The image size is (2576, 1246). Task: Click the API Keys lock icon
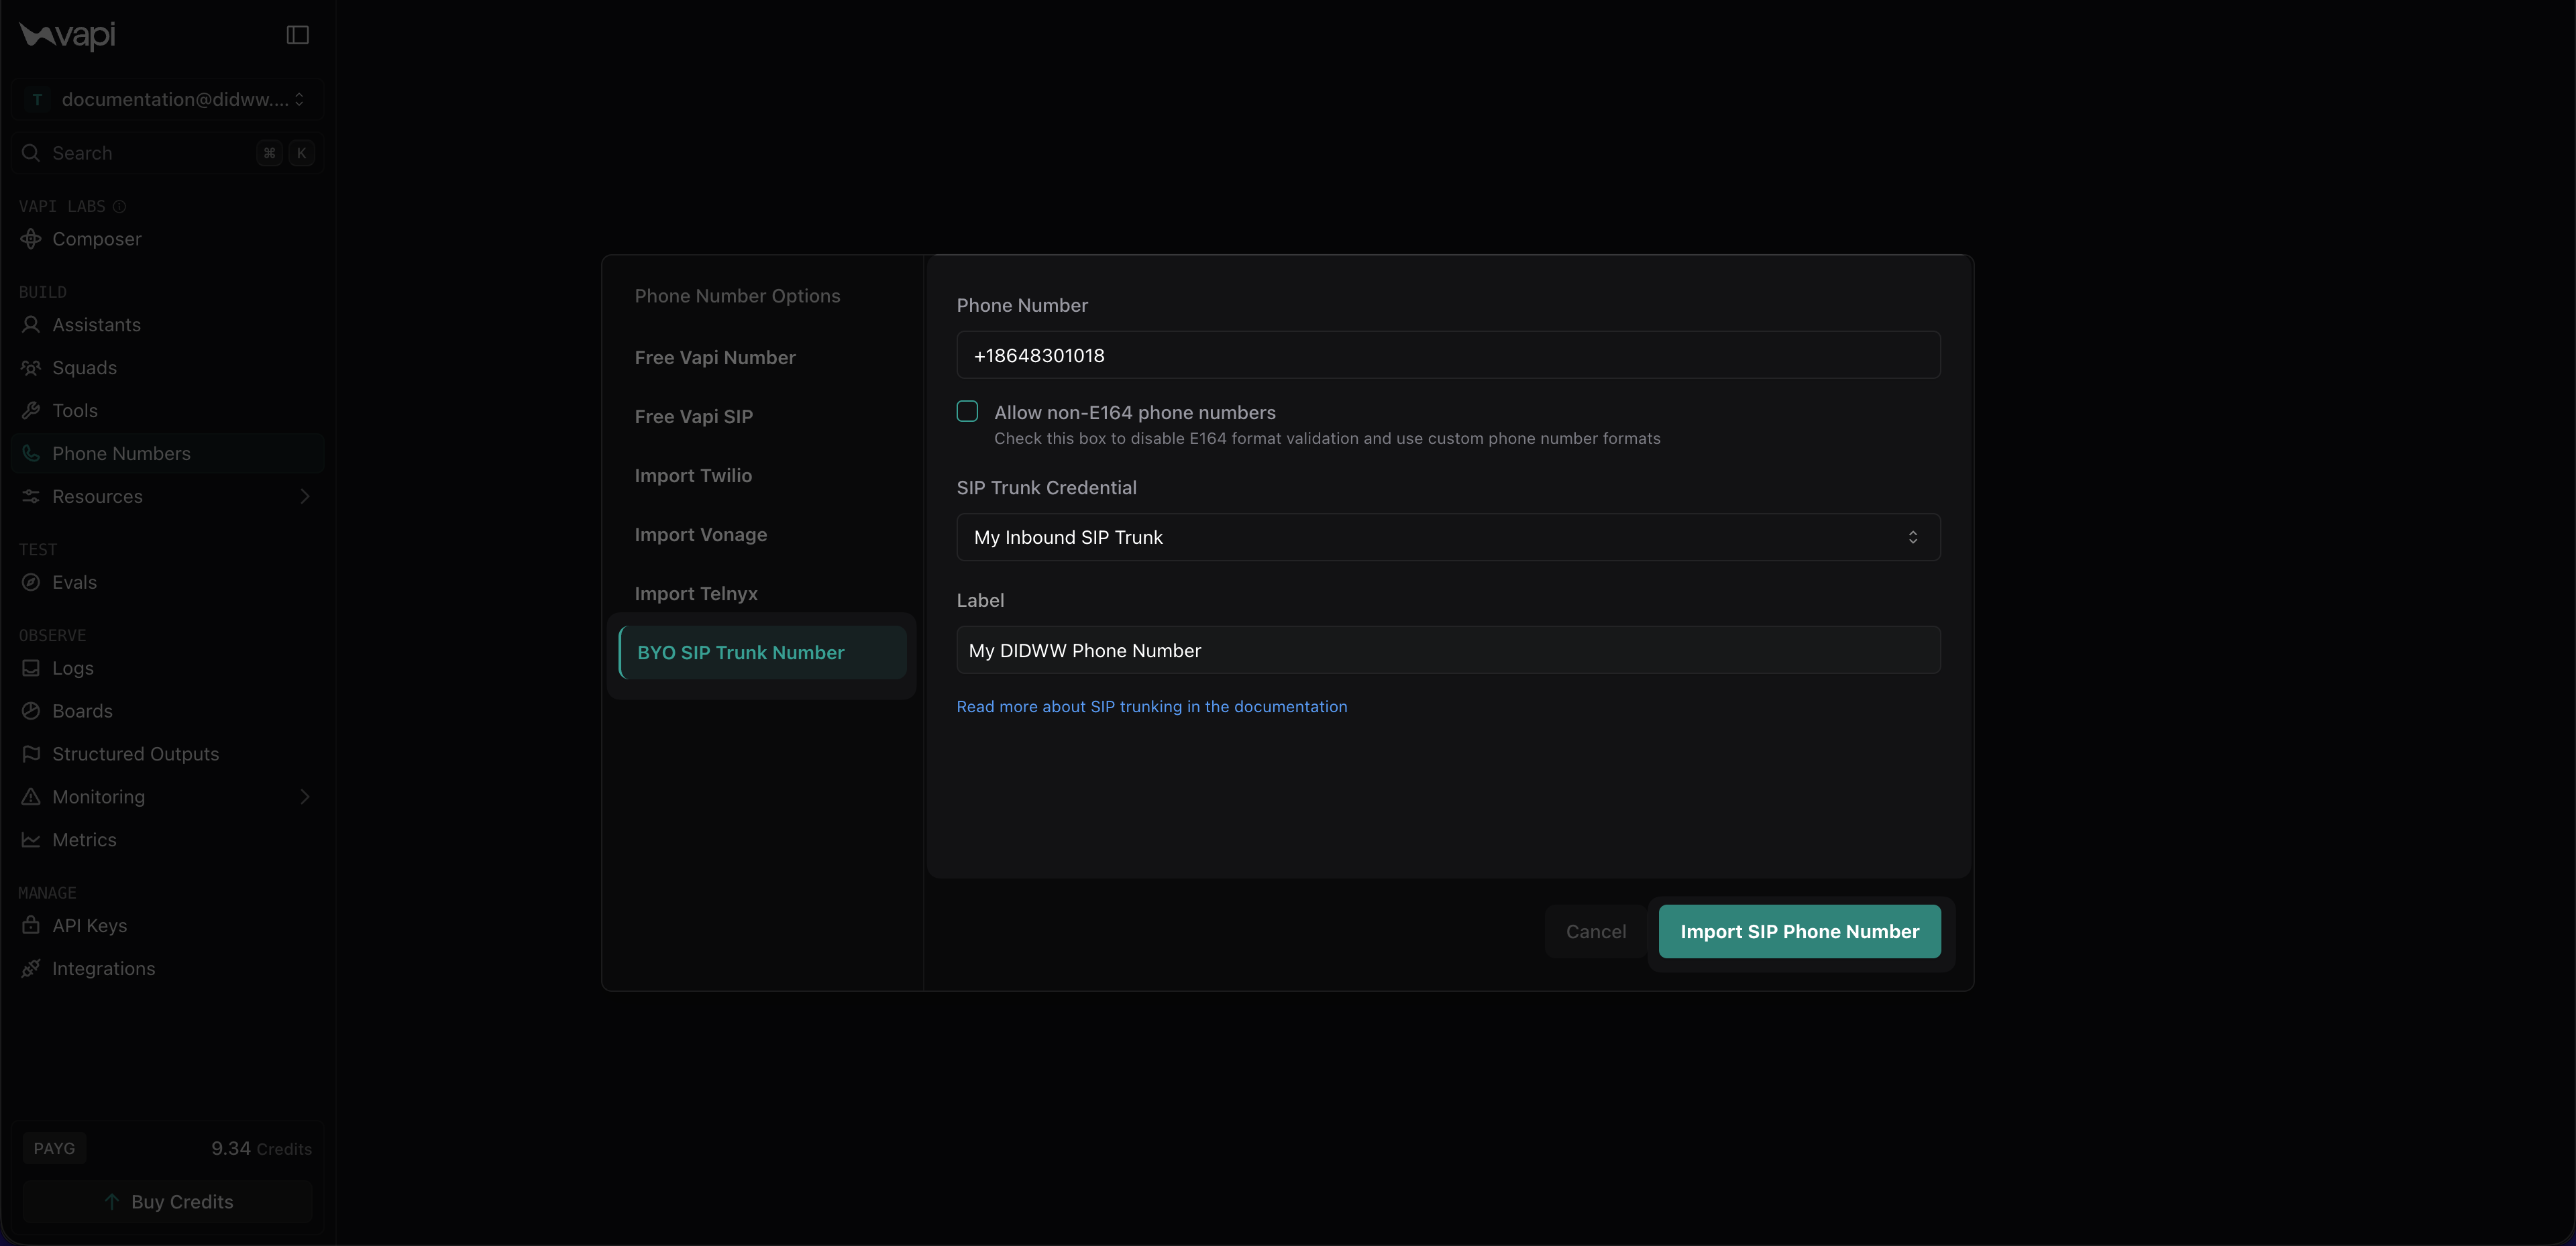[31, 926]
